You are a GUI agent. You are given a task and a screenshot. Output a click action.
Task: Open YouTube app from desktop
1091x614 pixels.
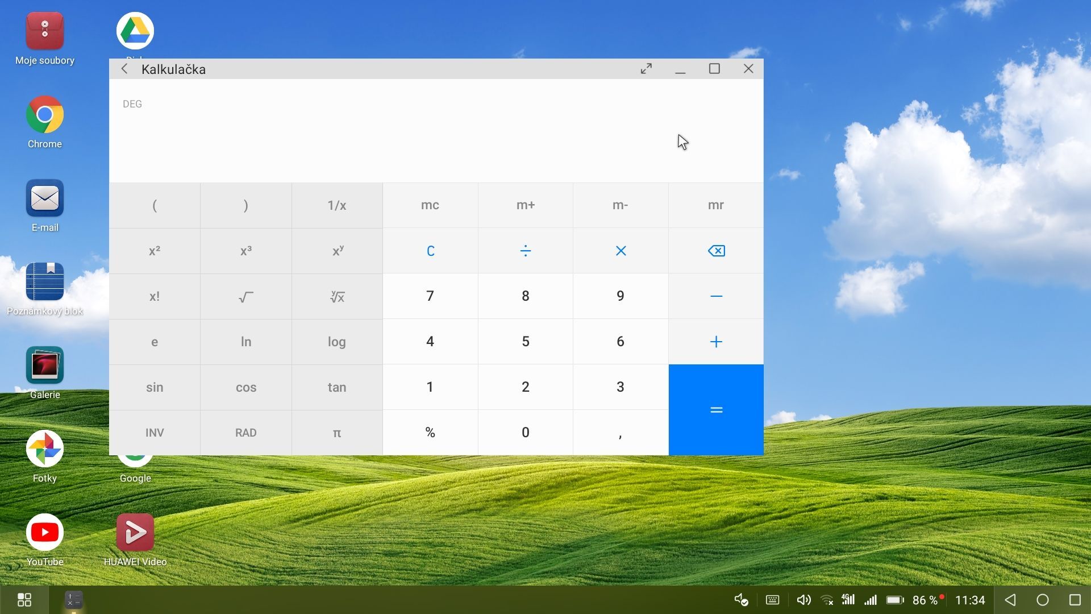(44, 533)
